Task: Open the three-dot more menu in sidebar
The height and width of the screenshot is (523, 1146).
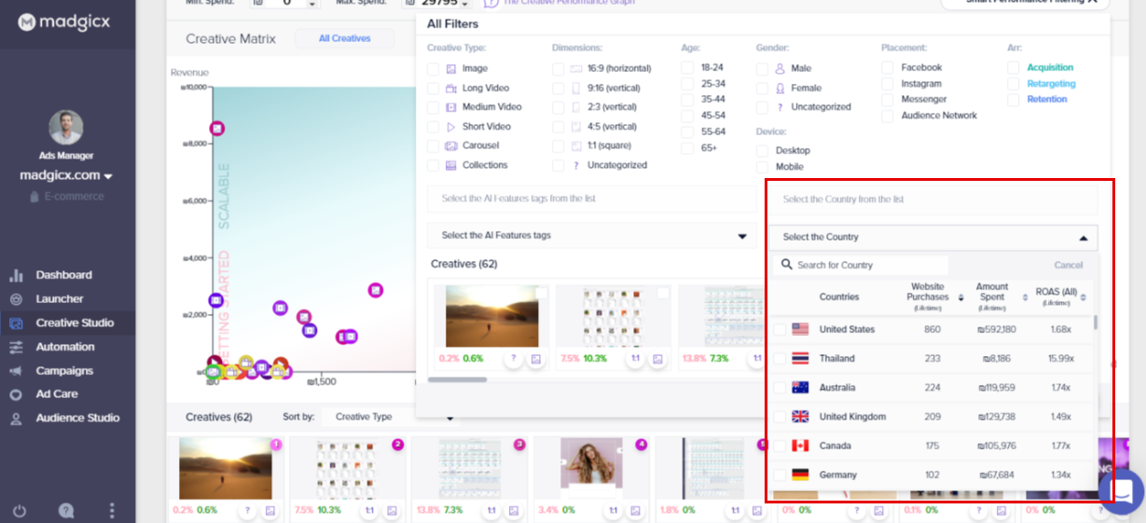Action: click(x=112, y=510)
